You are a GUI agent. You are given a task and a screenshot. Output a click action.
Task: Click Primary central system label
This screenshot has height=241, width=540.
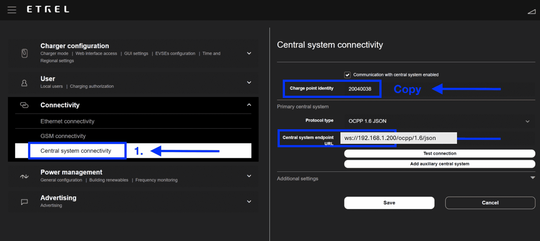pos(303,107)
